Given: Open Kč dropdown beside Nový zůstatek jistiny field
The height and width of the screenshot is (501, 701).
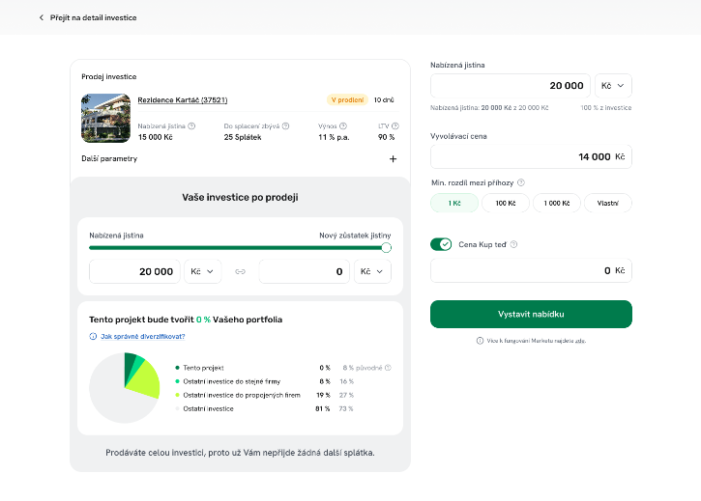Looking at the screenshot, I should 372,272.
